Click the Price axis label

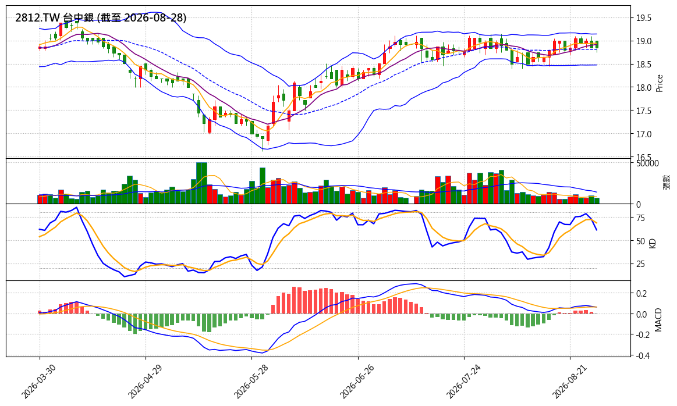point(660,83)
